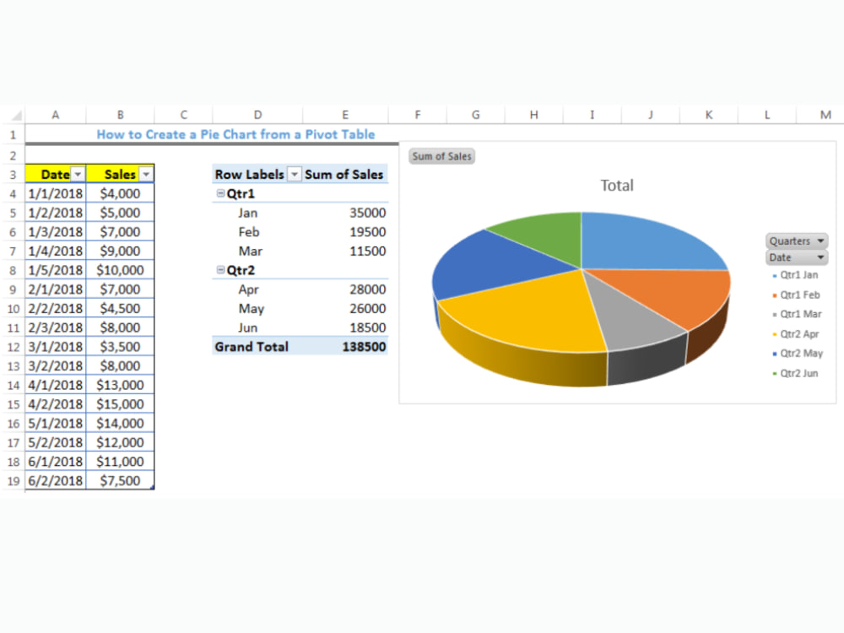
Task: Click the Qtr1 Jan legend entry
Action: pyautogui.click(x=796, y=275)
